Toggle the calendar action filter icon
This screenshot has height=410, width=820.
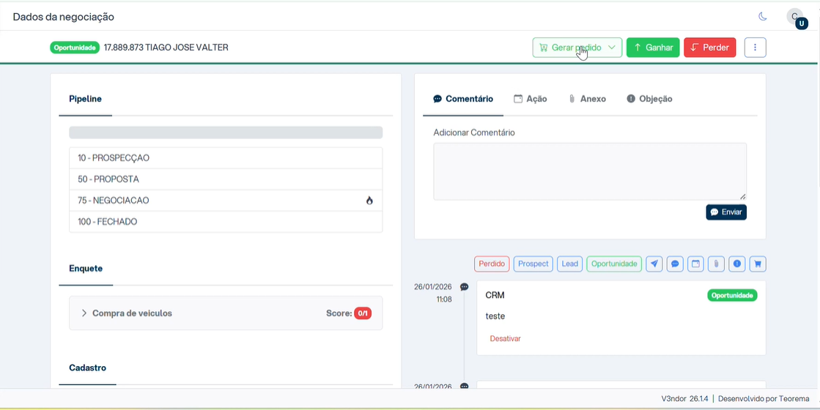[695, 264]
